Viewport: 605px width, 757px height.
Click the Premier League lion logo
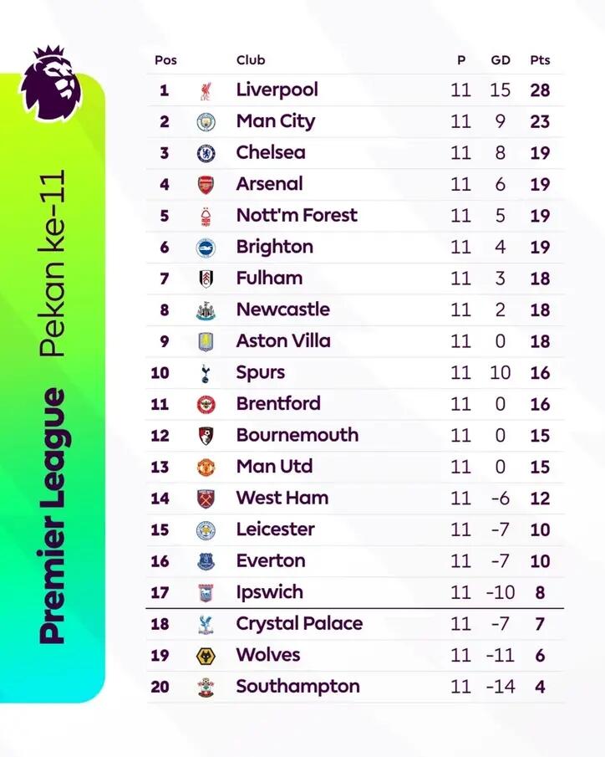point(52,84)
